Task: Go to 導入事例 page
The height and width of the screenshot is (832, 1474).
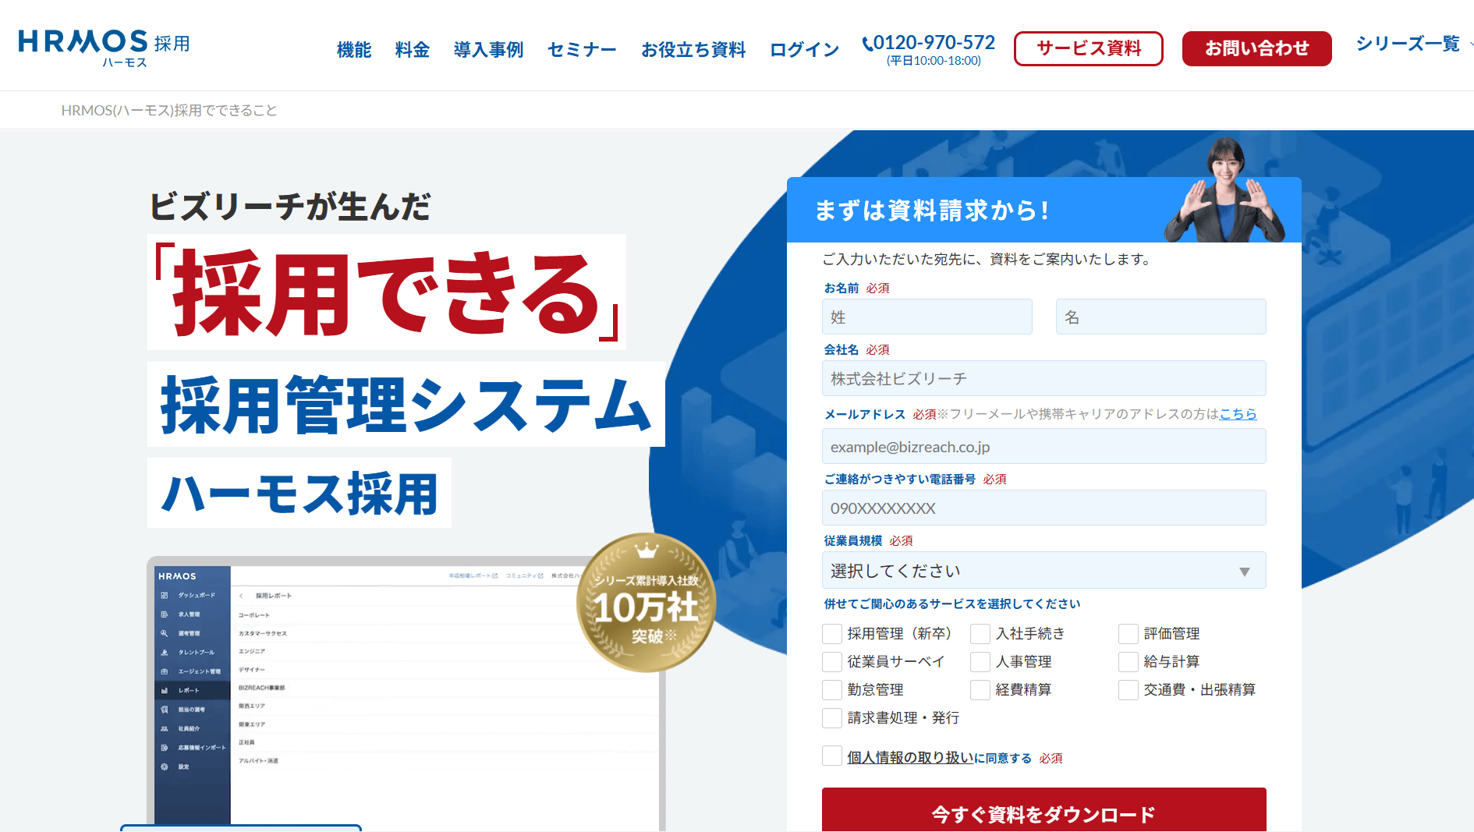Action: tap(489, 50)
